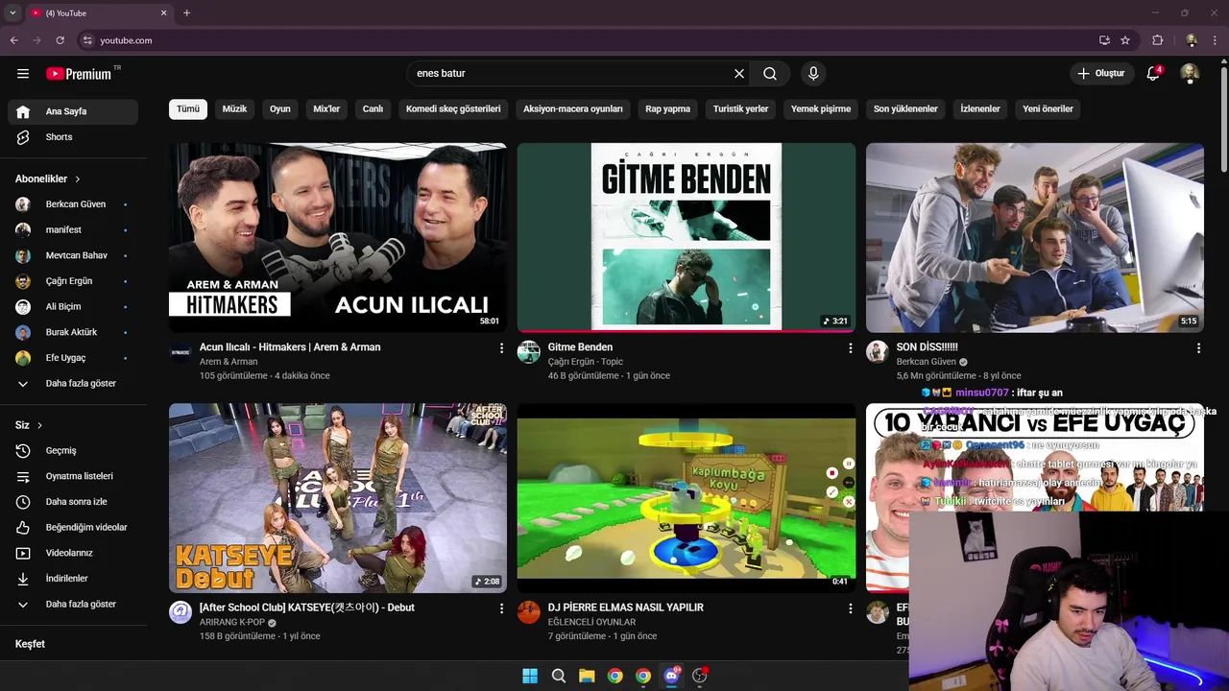Viewport: 1229px width, 691px height.
Task: Select the Müzik filter chip
Action: (234, 108)
